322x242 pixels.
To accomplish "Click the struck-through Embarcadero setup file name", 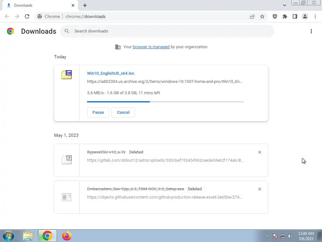I will (136, 189).
